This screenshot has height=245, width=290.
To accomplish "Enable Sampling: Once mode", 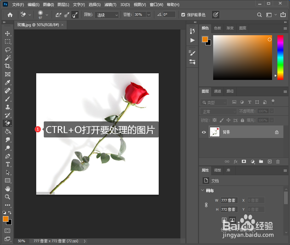I will click(66, 15).
